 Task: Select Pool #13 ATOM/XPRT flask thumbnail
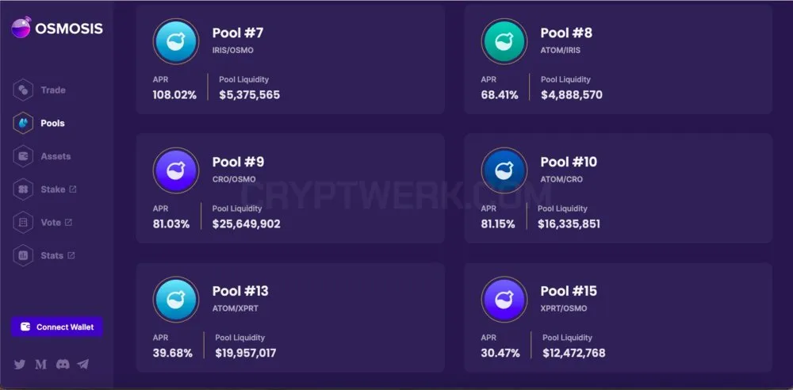[x=176, y=300]
